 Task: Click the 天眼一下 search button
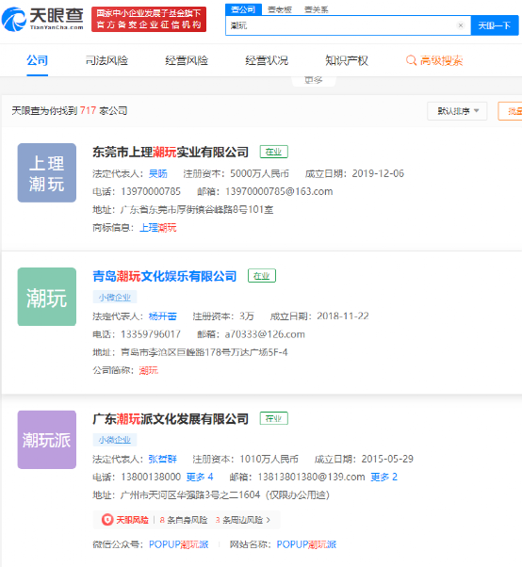[x=495, y=25]
